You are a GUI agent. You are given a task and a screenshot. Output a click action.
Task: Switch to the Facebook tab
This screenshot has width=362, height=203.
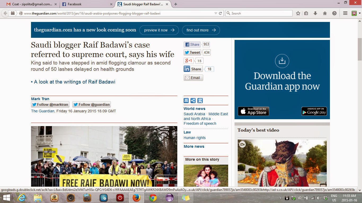[x=87, y=4]
